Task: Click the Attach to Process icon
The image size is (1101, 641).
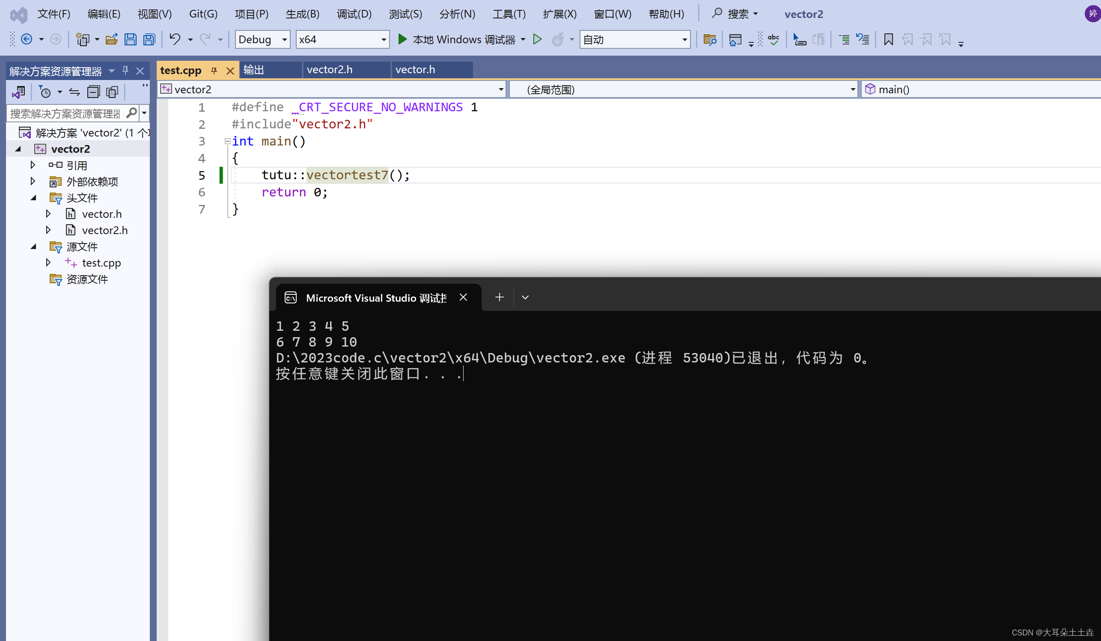Action: click(x=799, y=39)
